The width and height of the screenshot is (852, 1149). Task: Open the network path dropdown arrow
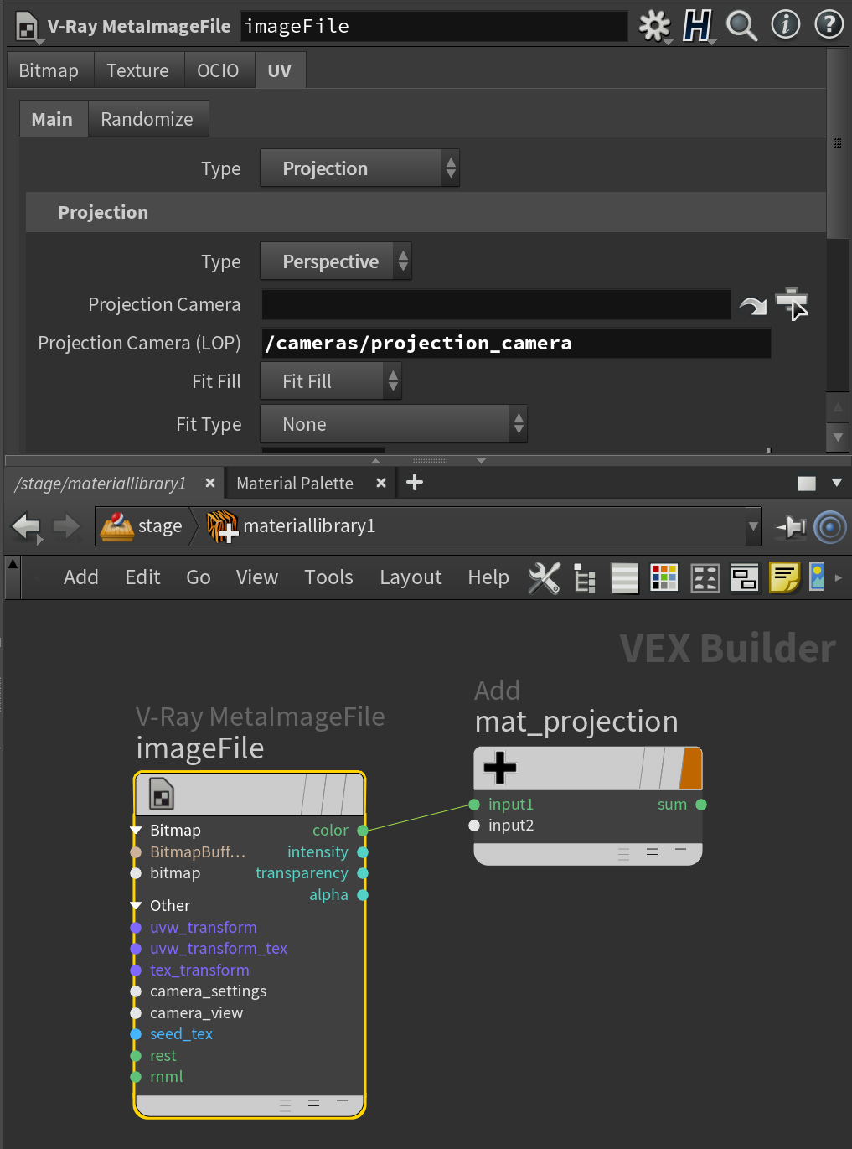tap(753, 526)
